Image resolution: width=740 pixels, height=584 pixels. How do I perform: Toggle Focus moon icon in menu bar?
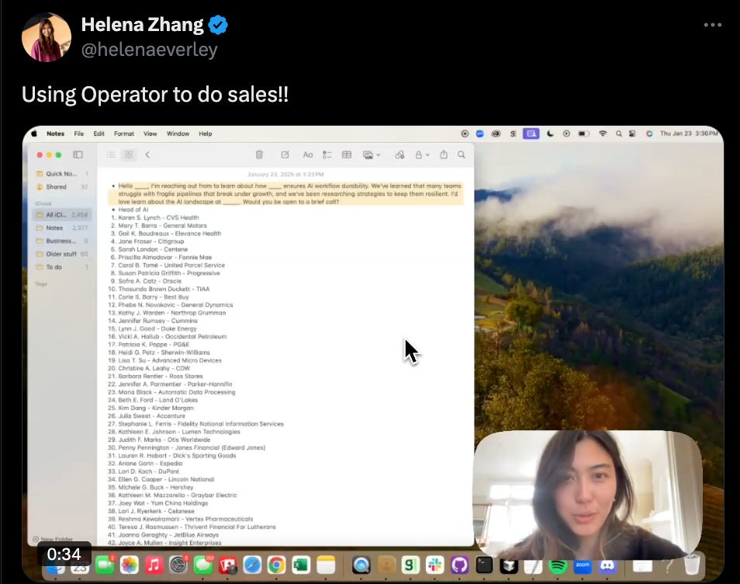tap(550, 134)
